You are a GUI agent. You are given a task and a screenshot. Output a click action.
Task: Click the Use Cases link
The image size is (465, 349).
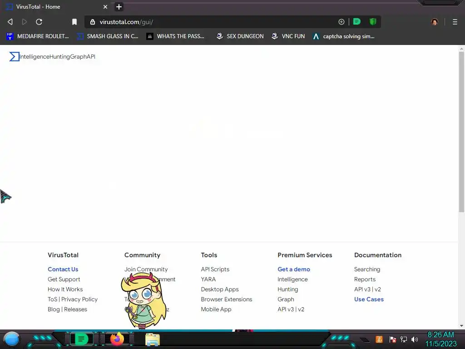coord(369,299)
